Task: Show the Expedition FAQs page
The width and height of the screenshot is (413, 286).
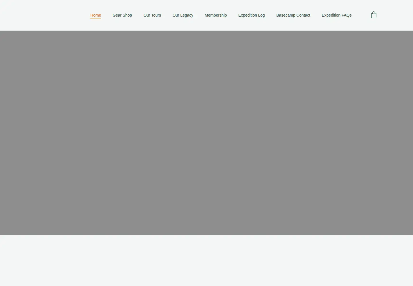Action: (x=336, y=15)
